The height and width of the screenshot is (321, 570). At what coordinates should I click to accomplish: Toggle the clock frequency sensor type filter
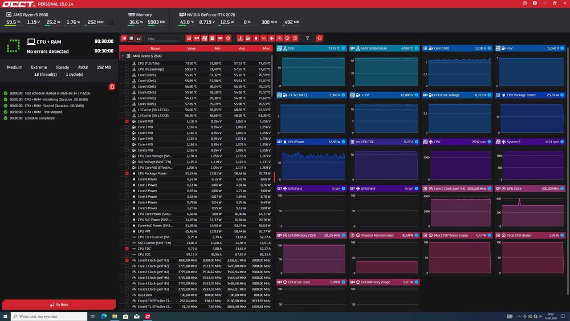point(279,38)
